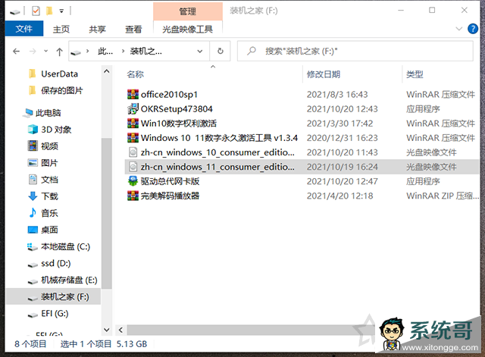Open 音乐 in navigation pane
Viewport: 485px width, 357px height.
click(49, 213)
